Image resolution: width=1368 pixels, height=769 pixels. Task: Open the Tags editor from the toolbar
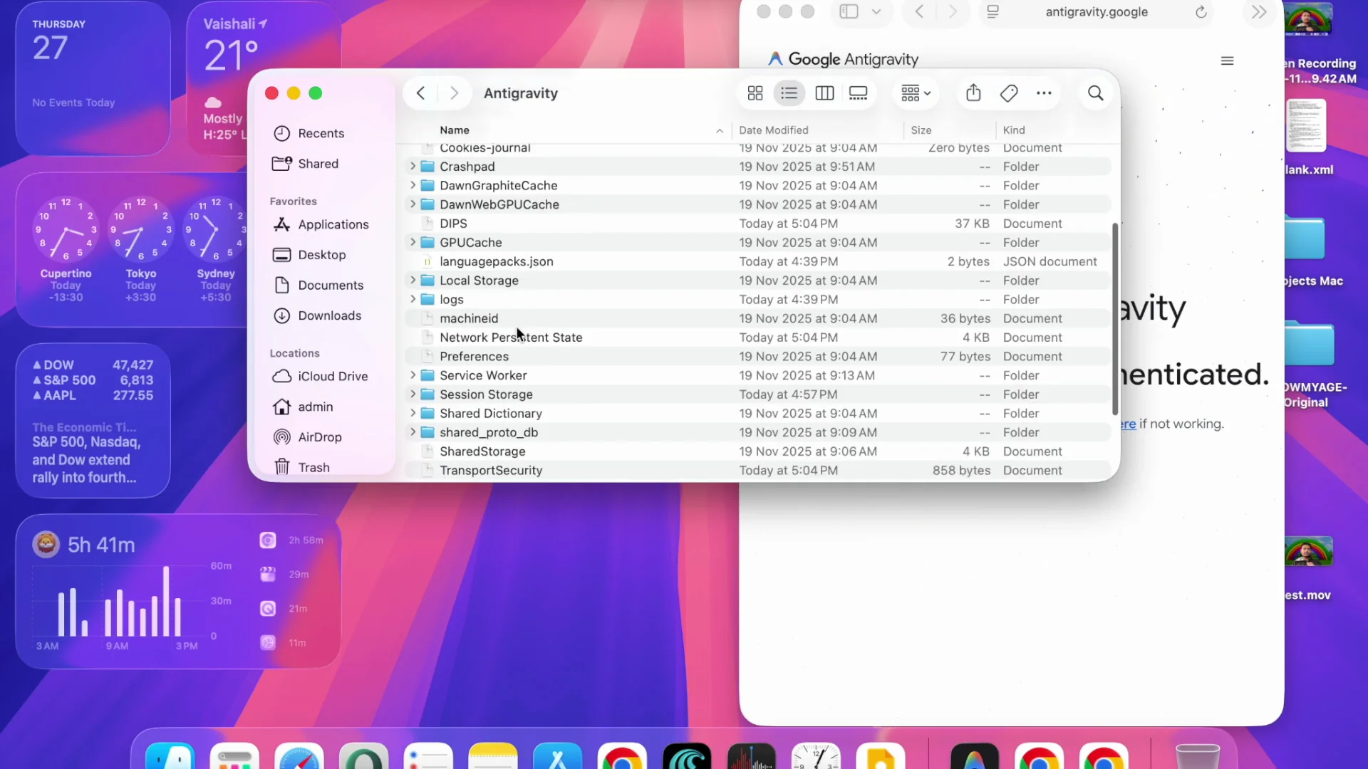(x=1008, y=93)
